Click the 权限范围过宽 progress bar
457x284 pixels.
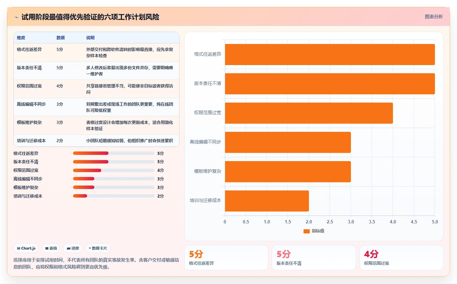114,170
